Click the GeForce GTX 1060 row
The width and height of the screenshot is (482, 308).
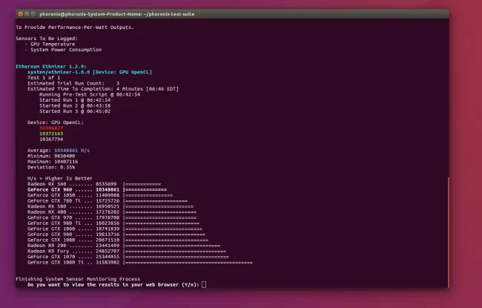pyautogui.click(x=115, y=229)
